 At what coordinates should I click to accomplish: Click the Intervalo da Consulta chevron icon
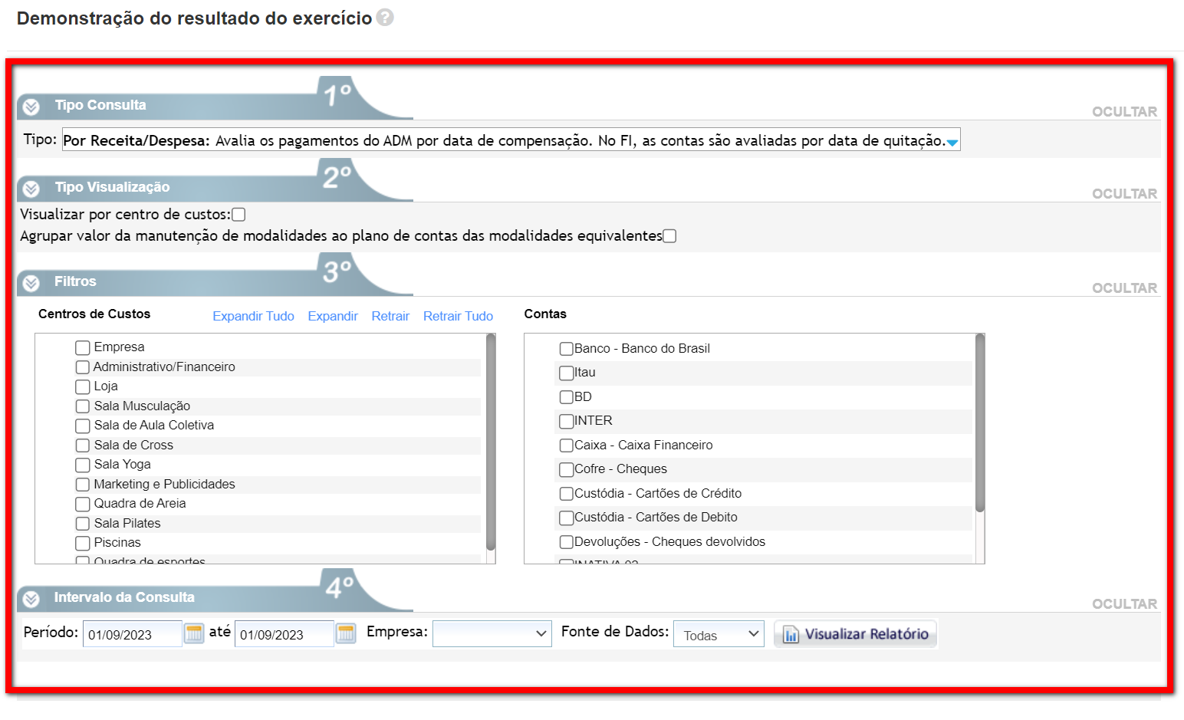31,599
